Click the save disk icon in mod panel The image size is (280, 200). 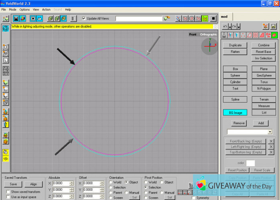274,26
